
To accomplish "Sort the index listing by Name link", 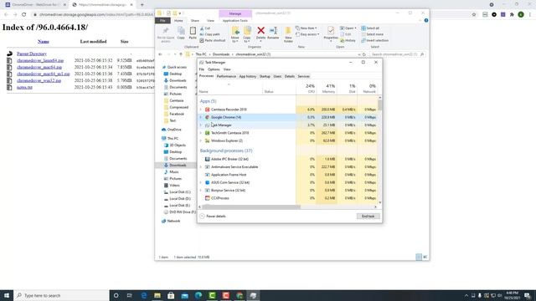I will [x=43, y=41].
